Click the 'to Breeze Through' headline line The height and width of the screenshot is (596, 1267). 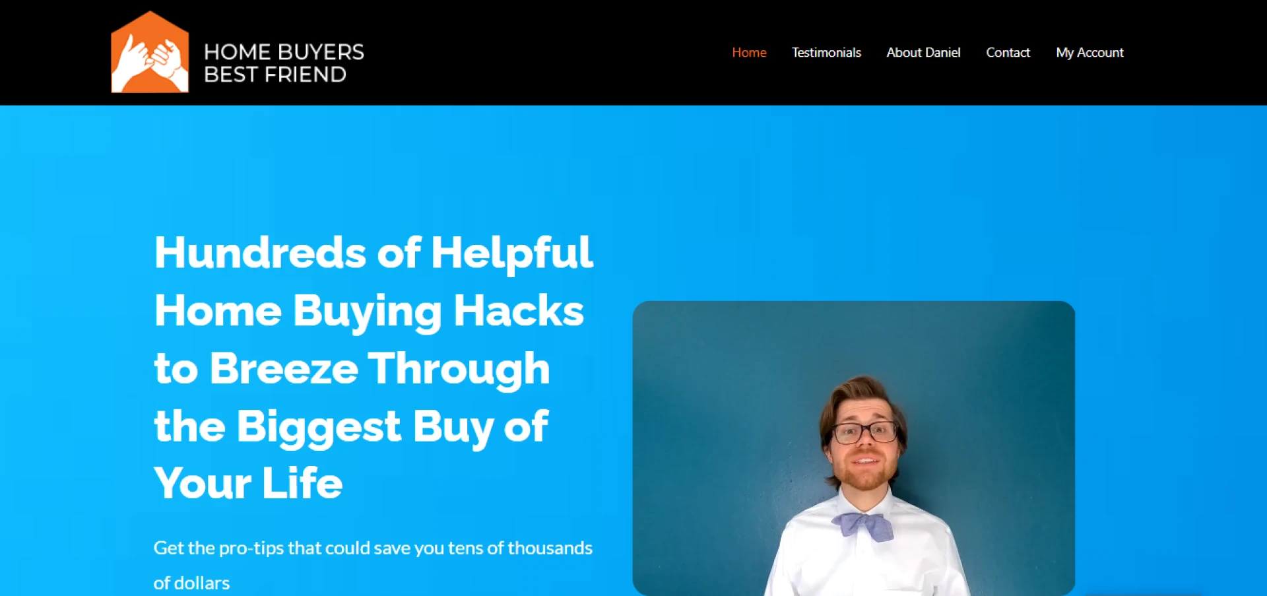(352, 368)
